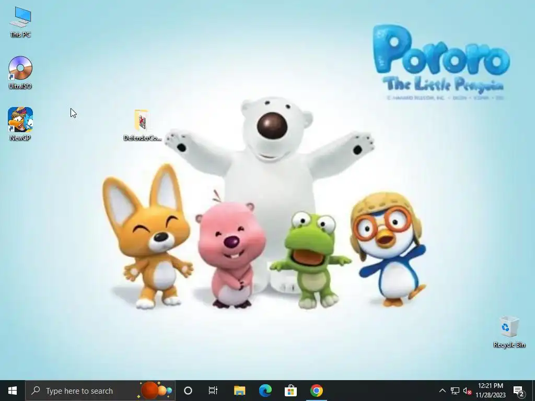This screenshot has width=535, height=401.
Task: Open Microsoft Store from the taskbar
Action: (x=290, y=391)
